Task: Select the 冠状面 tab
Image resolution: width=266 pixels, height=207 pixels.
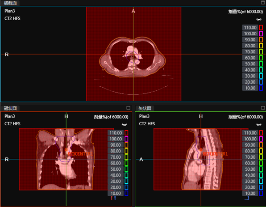Action: 10,108
